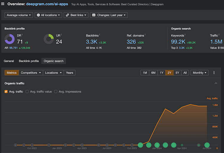The height and width of the screenshot is (153, 224).
Task: Click the Ref. domains info icon
Action: pyautogui.click(x=145, y=34)
